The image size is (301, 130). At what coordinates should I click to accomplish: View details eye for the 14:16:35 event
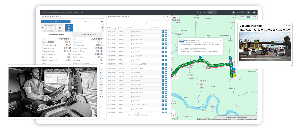pyautogui.click(x=166, y=88)
